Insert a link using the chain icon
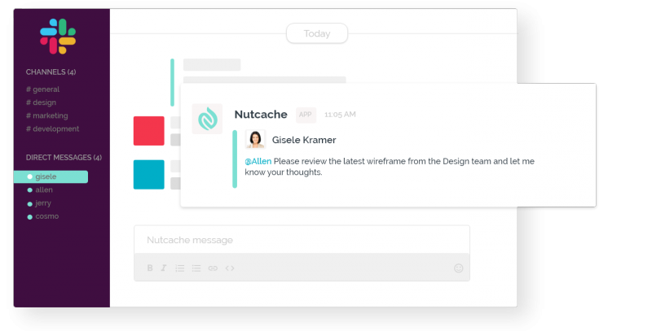 tap(213, 268)
